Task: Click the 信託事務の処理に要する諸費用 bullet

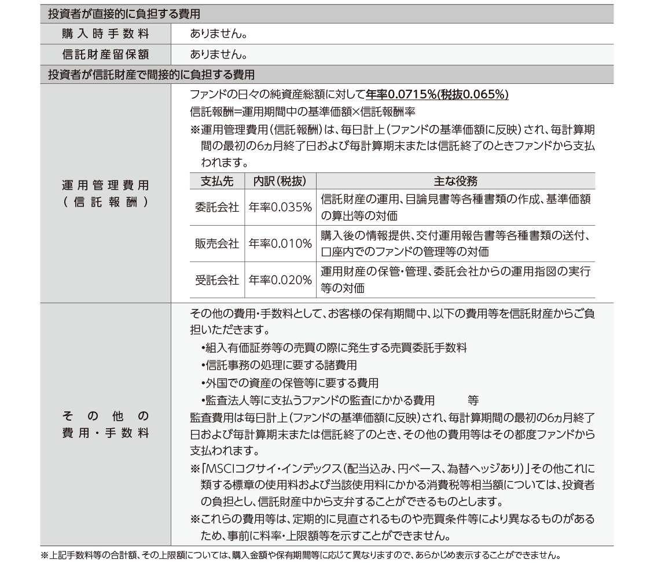Action: (x=278, y=365)
